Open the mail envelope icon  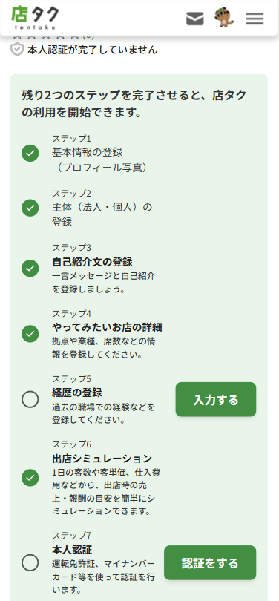[194, 19]
